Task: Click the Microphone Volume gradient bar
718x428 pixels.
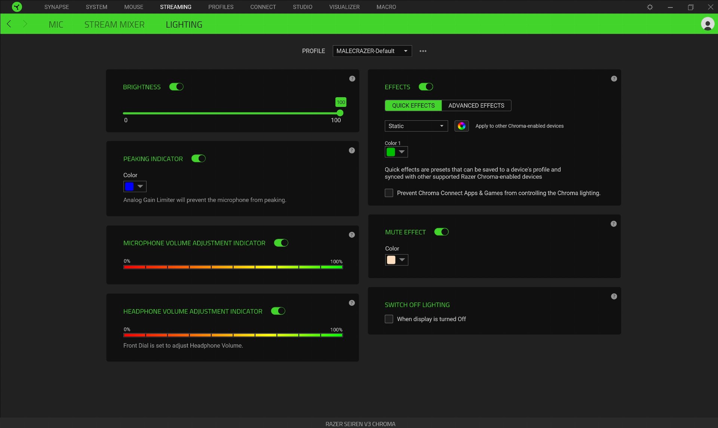Action: click(233, 267)
